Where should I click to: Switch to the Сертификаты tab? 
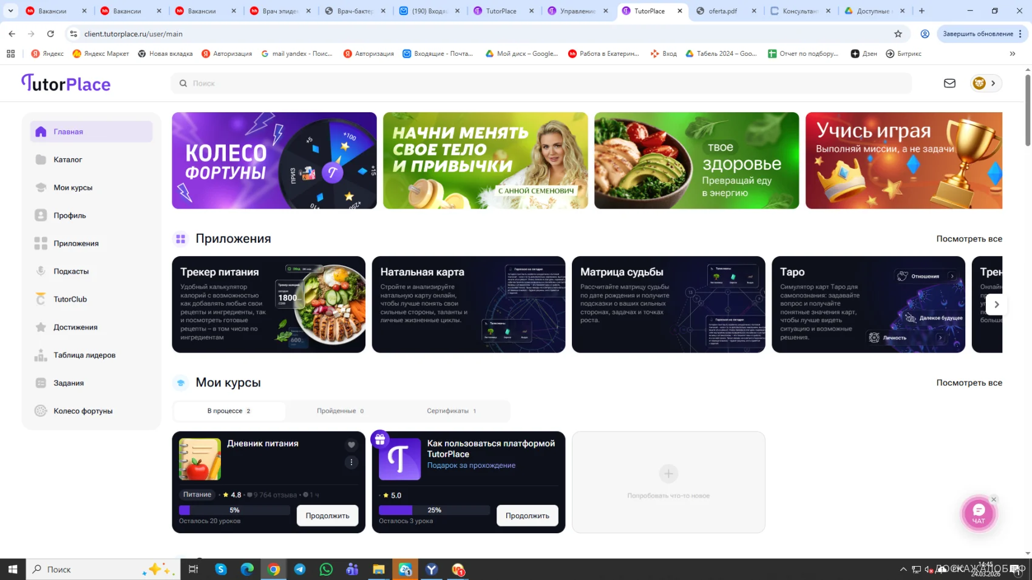coord(451,411)
